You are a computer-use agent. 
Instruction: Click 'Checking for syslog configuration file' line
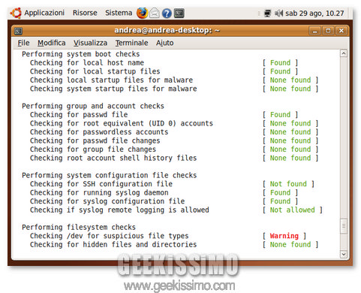pos(107,201)
